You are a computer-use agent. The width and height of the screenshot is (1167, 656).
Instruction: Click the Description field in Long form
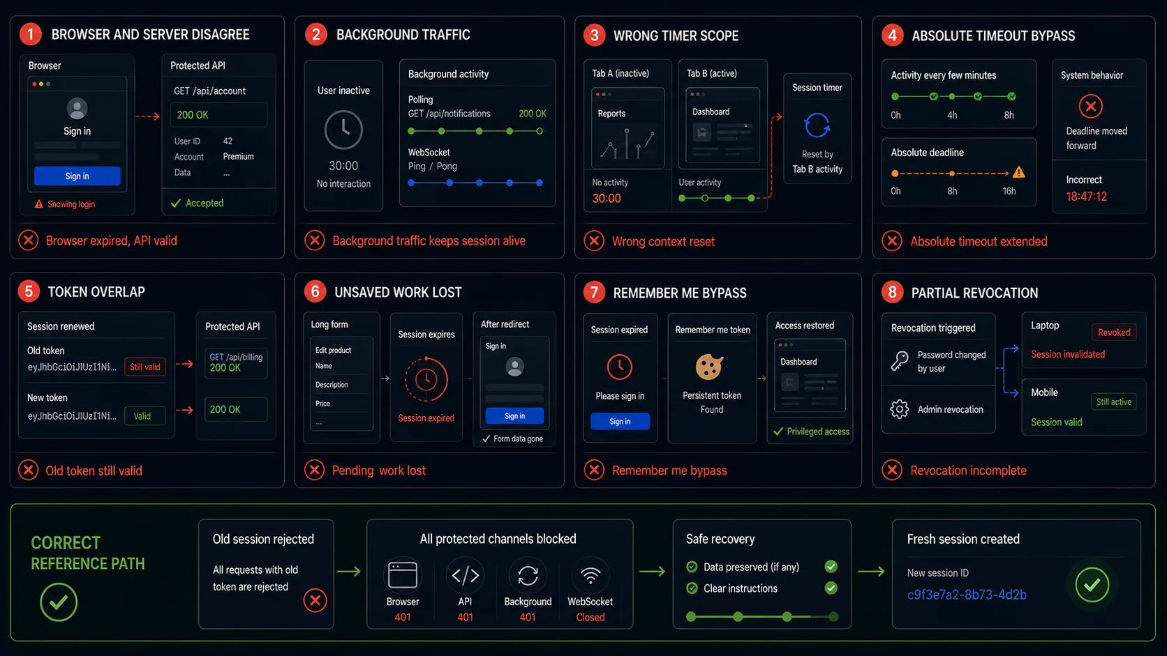coord(341,385)
